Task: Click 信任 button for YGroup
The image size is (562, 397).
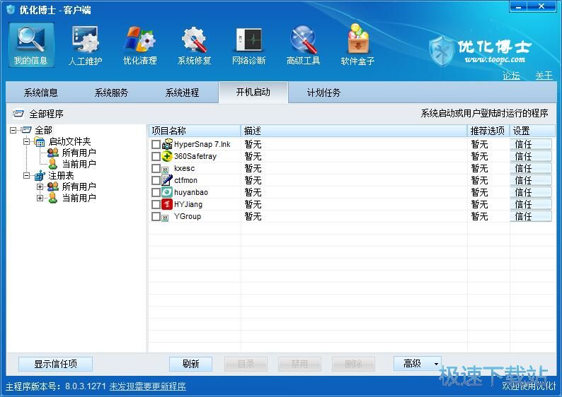Action: [531, 216]
